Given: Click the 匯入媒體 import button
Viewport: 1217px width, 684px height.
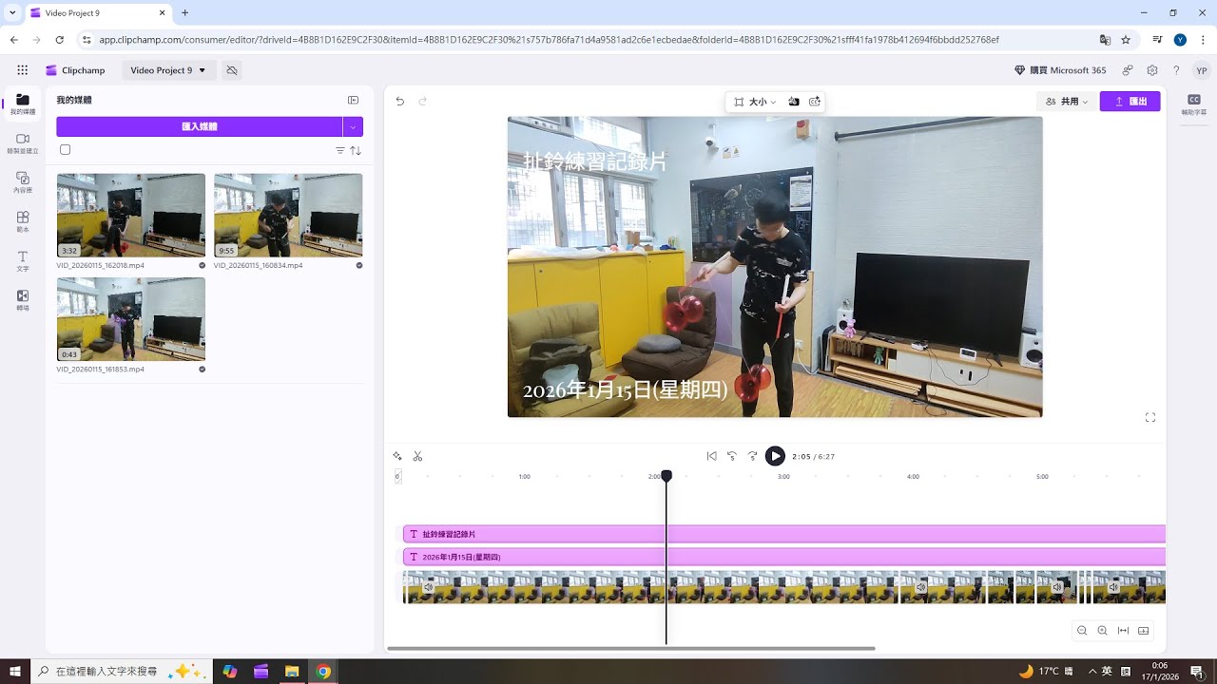Looking at the screenshot, I should (x=200, y=126).
